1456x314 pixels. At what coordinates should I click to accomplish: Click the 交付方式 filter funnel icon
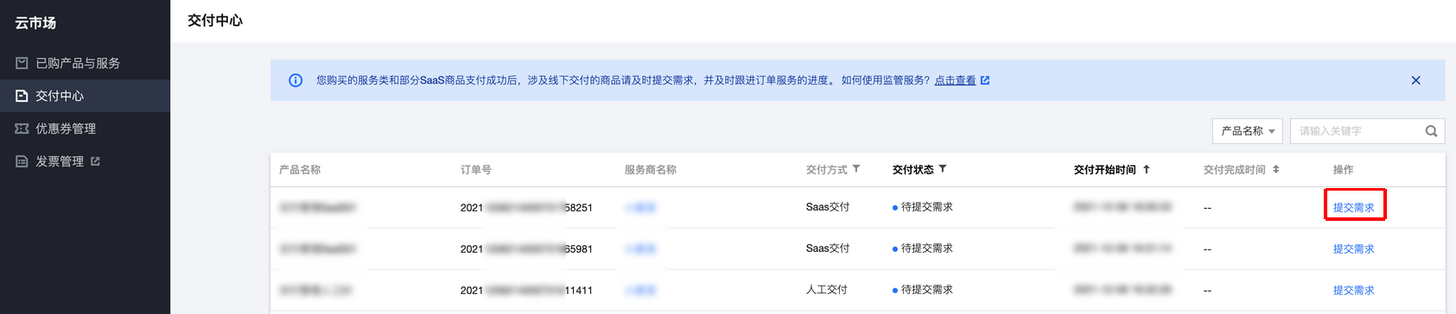point(856,169)
